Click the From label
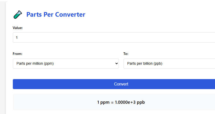 pyautogui.click(x=17, y=54)
